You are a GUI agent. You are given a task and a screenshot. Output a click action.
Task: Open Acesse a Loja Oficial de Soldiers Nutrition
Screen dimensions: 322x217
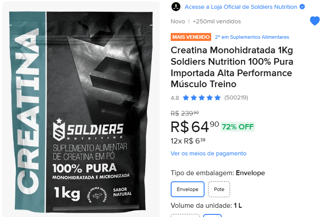241,7
